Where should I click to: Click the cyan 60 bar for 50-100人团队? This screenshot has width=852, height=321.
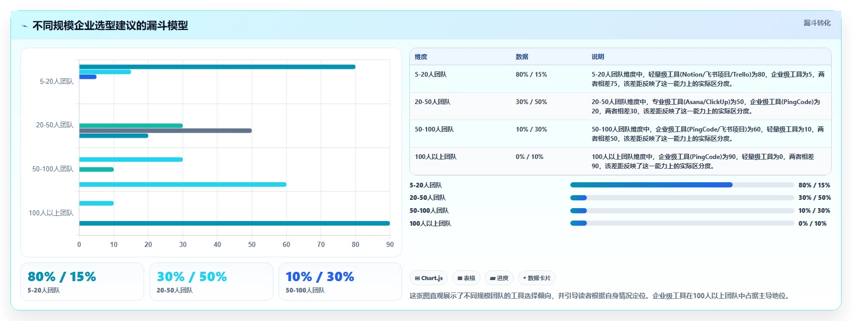pyautogui.click(x=183, y=184)
